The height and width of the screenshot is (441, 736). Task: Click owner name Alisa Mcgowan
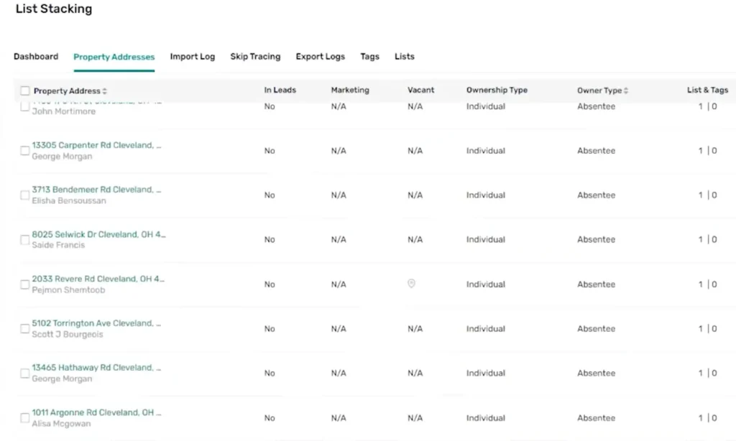pos(61,424)
